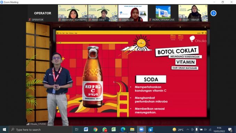Open the Windows Start menu
The height and width of the screenshot is (133, 236).
tap(5, 130)
